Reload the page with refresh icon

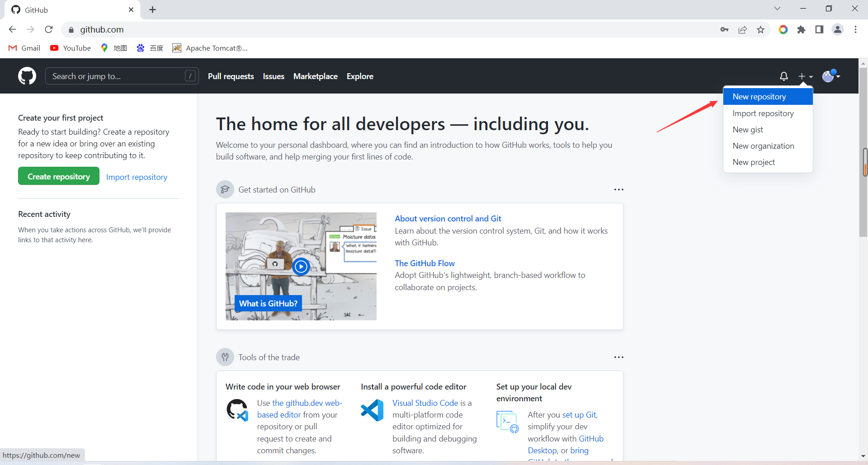tap(49, 29)
